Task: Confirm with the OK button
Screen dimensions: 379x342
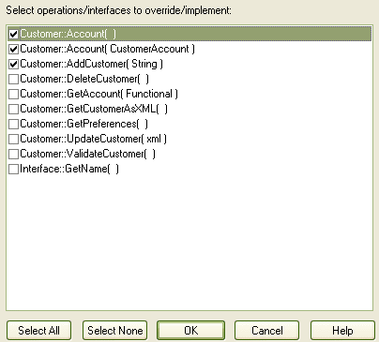Action: (190, 331)
